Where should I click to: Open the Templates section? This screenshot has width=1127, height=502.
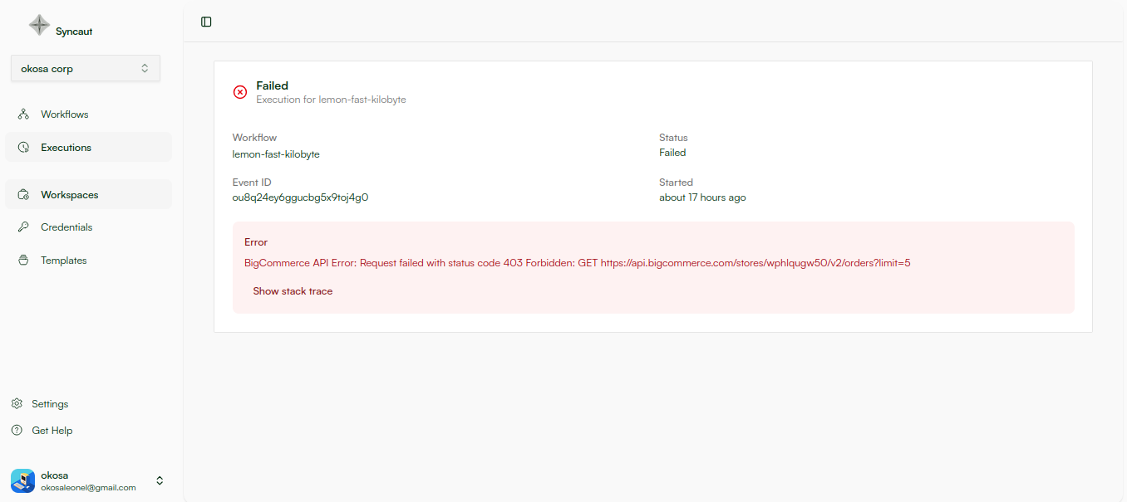click(64, 261)
